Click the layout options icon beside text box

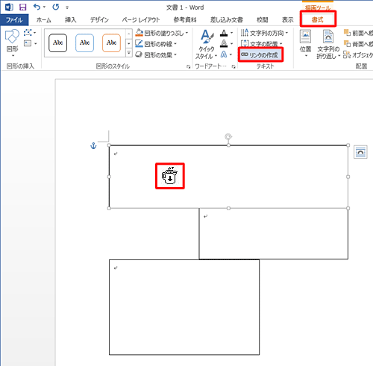pos(360,152)
